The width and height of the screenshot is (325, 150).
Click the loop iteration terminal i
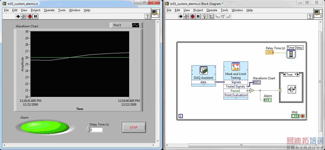coord(181,116)
